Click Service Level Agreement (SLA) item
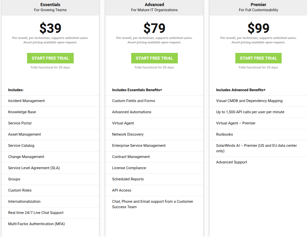 (x=34, y=168)
